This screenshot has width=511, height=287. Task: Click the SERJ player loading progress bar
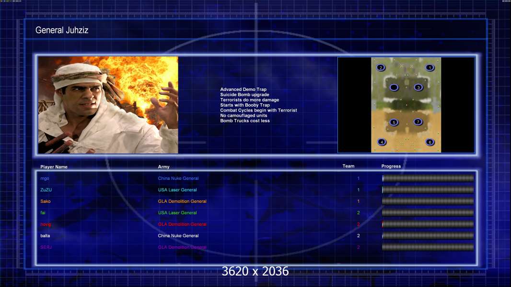[x=428, y=247]
